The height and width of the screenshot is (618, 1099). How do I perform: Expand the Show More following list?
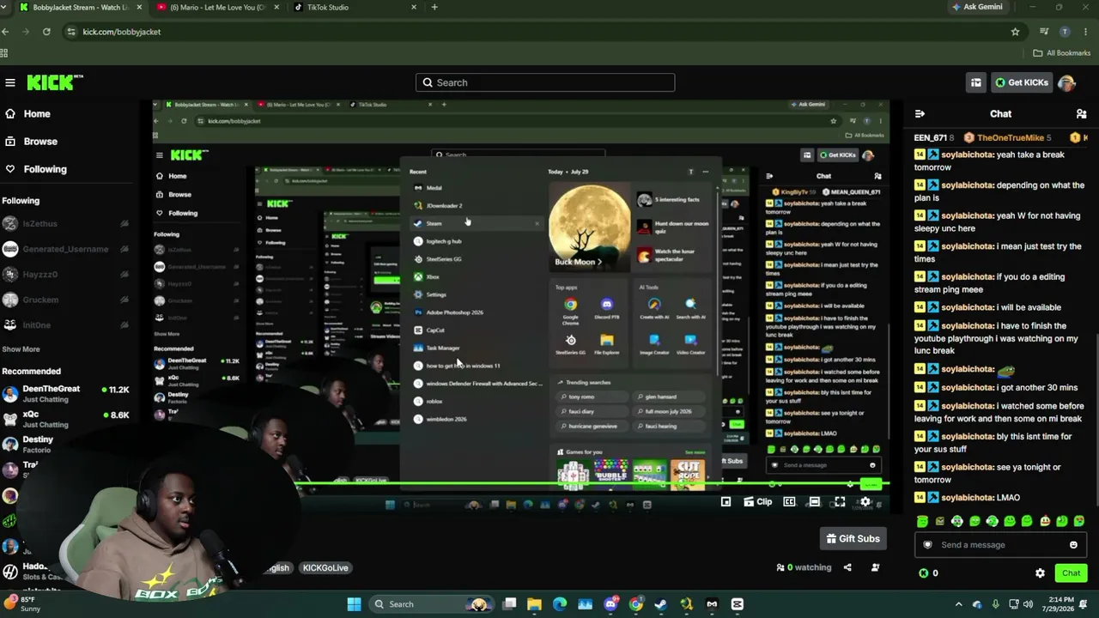pyautogui.click(x=21, y=349)
